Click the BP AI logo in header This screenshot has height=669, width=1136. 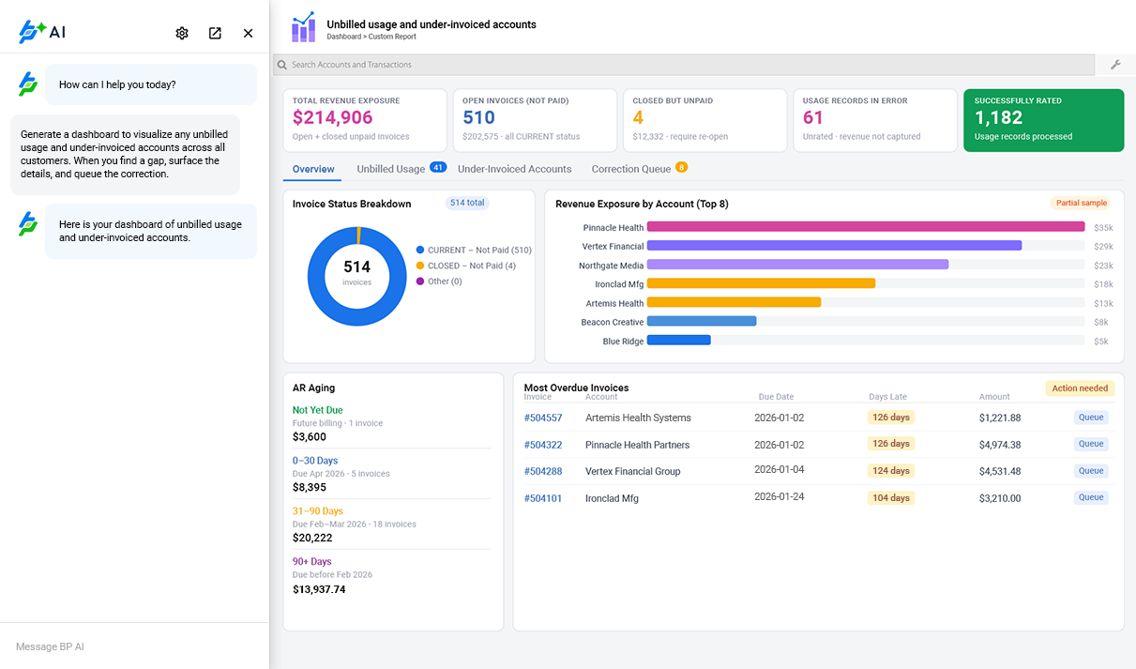[42, 32]
